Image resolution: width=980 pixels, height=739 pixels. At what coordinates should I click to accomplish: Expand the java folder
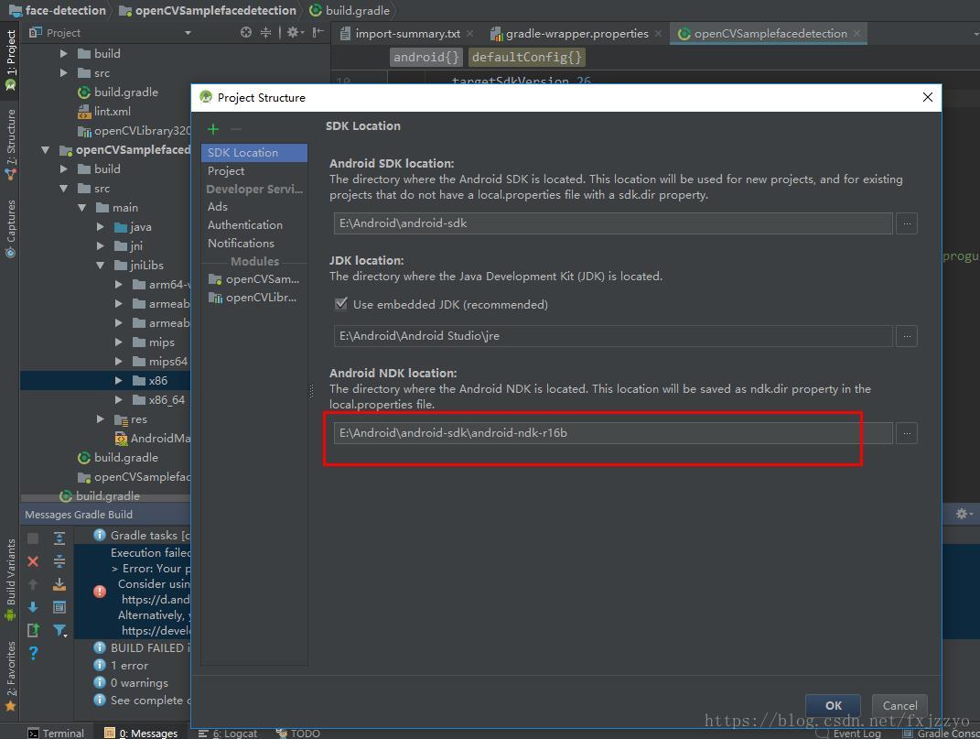tap(100, 227)
